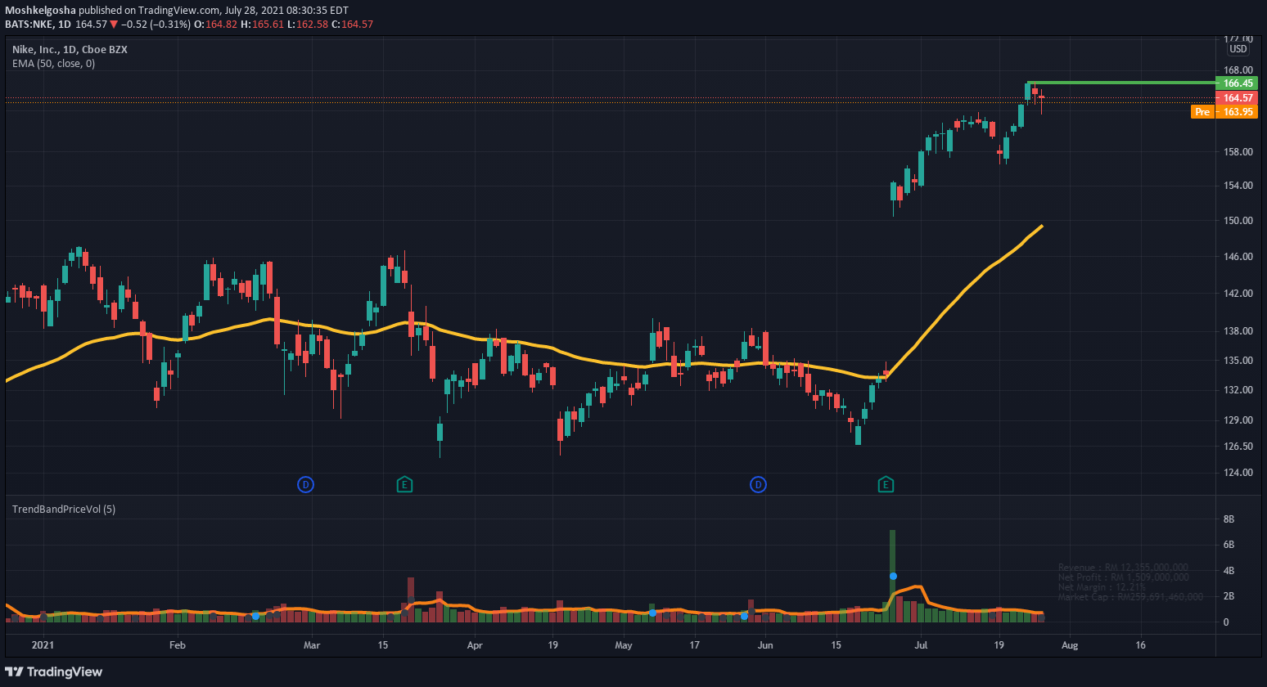
Task: Select the 'TrendBandPriceVol (5)' indicator legend
Action: [64, 510]
